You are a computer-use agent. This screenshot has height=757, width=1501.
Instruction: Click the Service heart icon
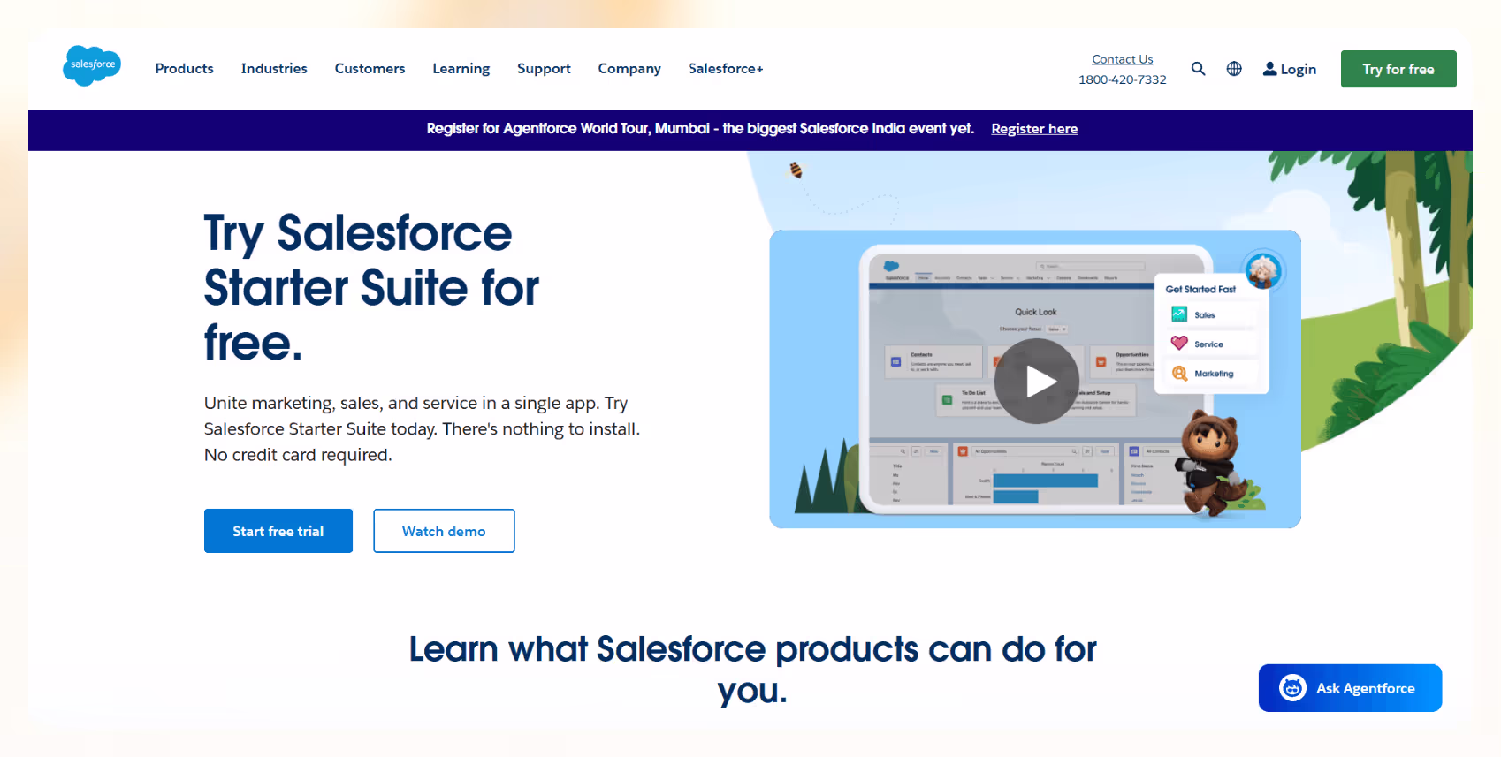tap(1179, 344)
